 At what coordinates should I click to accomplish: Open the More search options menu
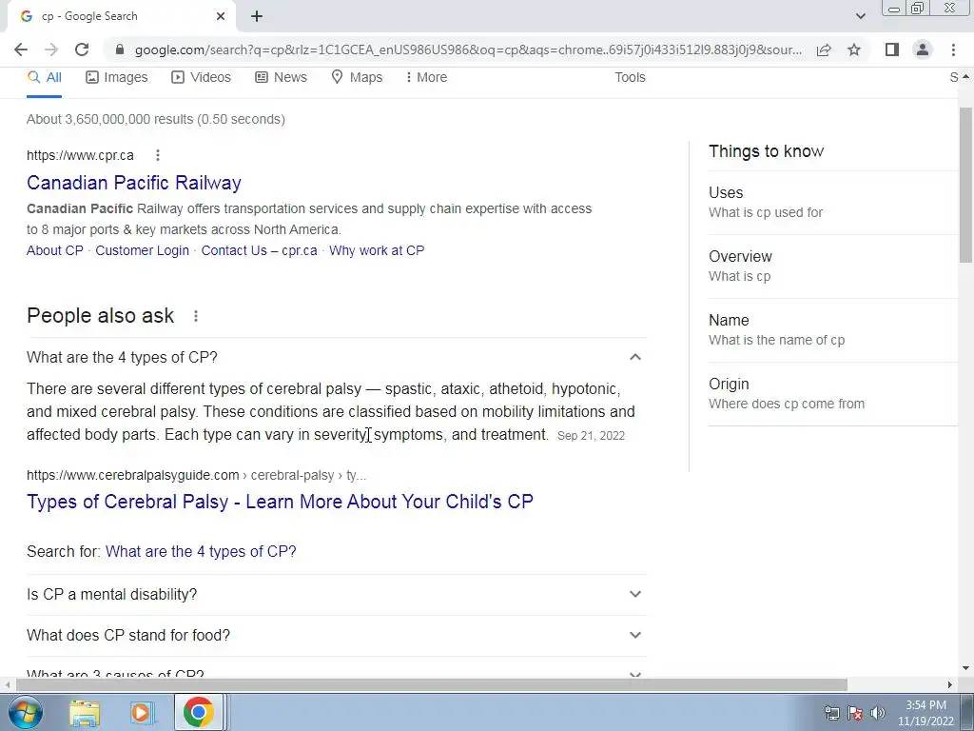click(x=426, y=77)
